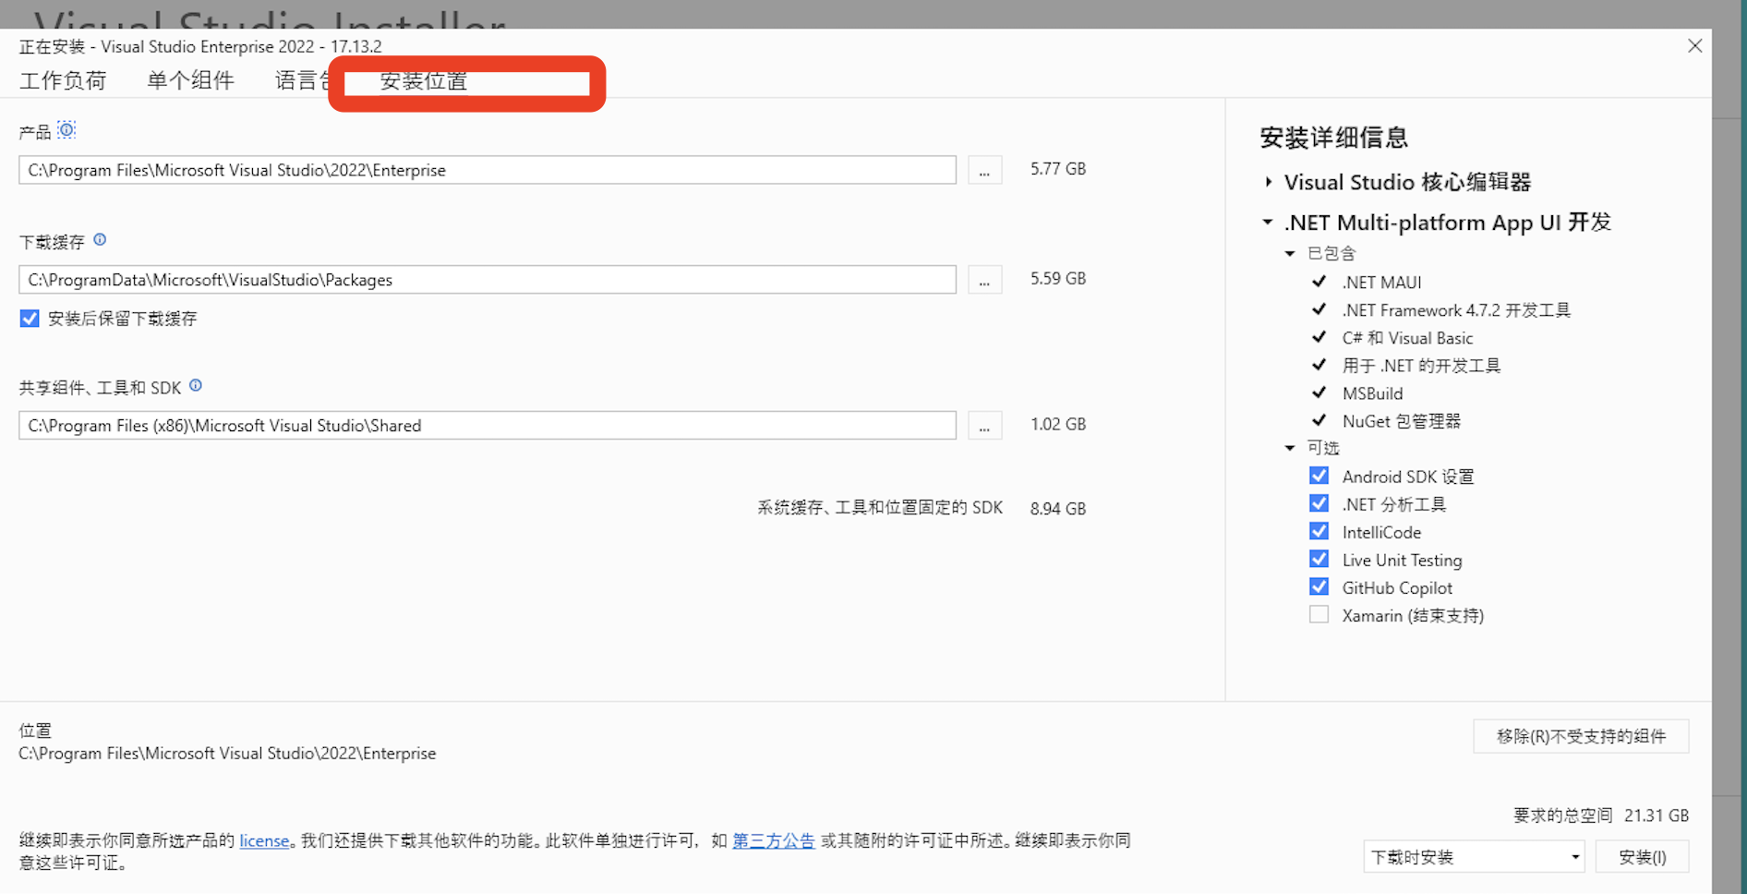Show download cache info icon
Screen dimensions: 1747x894
point(100,240)
